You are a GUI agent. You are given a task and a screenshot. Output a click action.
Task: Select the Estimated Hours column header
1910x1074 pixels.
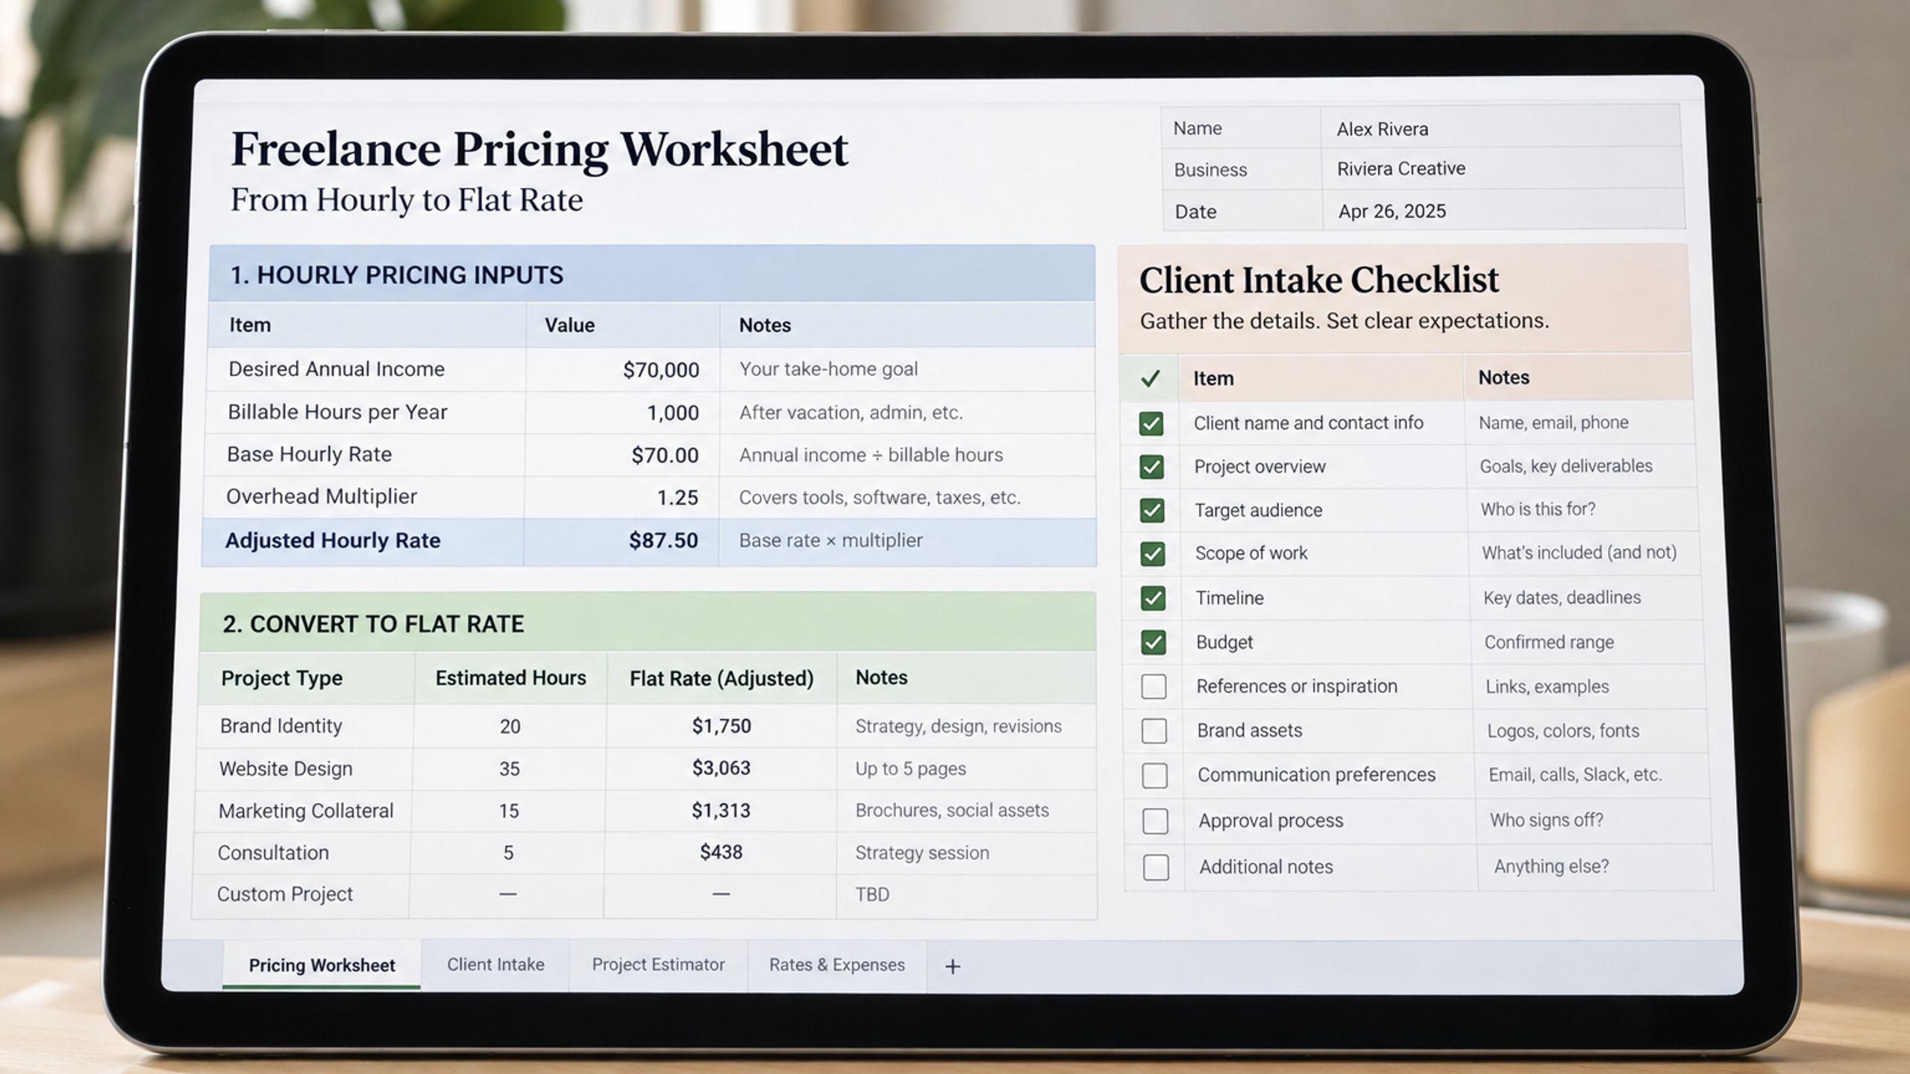coord(510,678)
